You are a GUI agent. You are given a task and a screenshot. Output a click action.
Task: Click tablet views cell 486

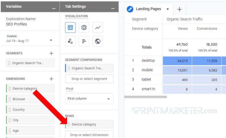pos(177,80)
